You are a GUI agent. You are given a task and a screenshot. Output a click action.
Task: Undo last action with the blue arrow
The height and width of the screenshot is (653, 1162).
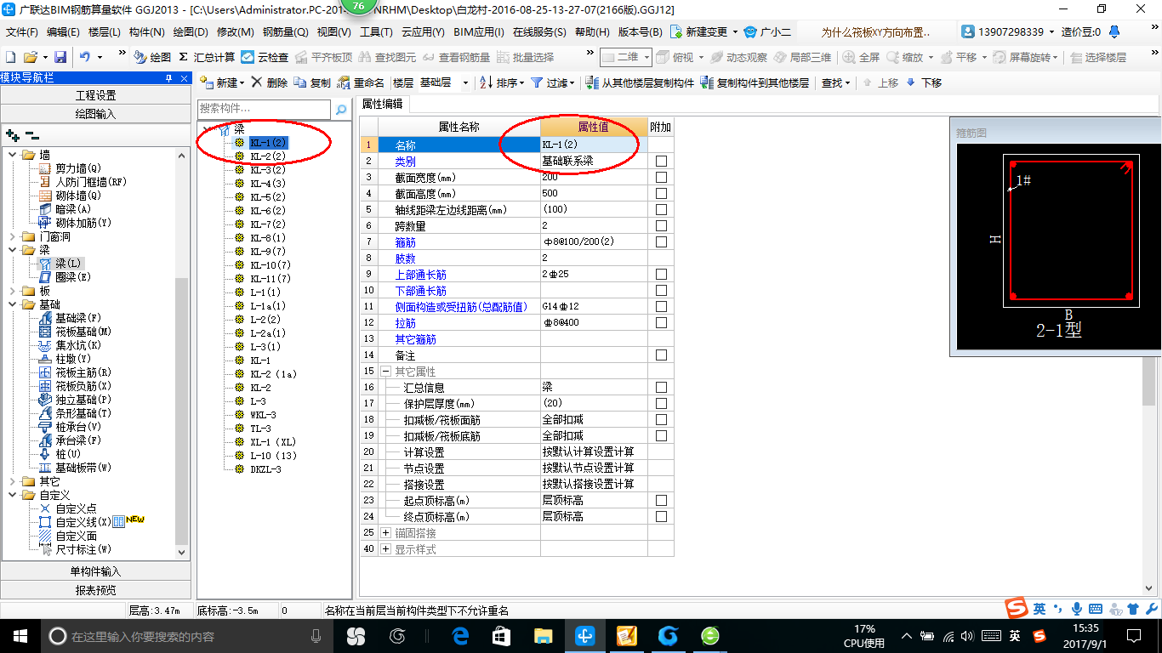(x=85, y=57)
